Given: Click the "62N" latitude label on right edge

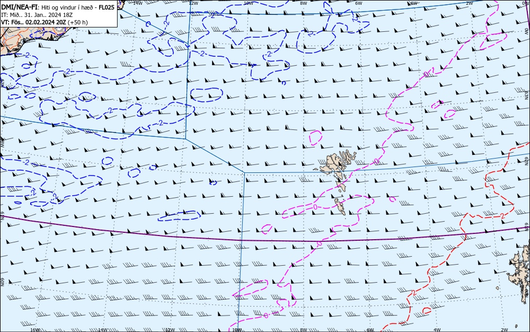Looking at the screenshot, I should [527, 160].
